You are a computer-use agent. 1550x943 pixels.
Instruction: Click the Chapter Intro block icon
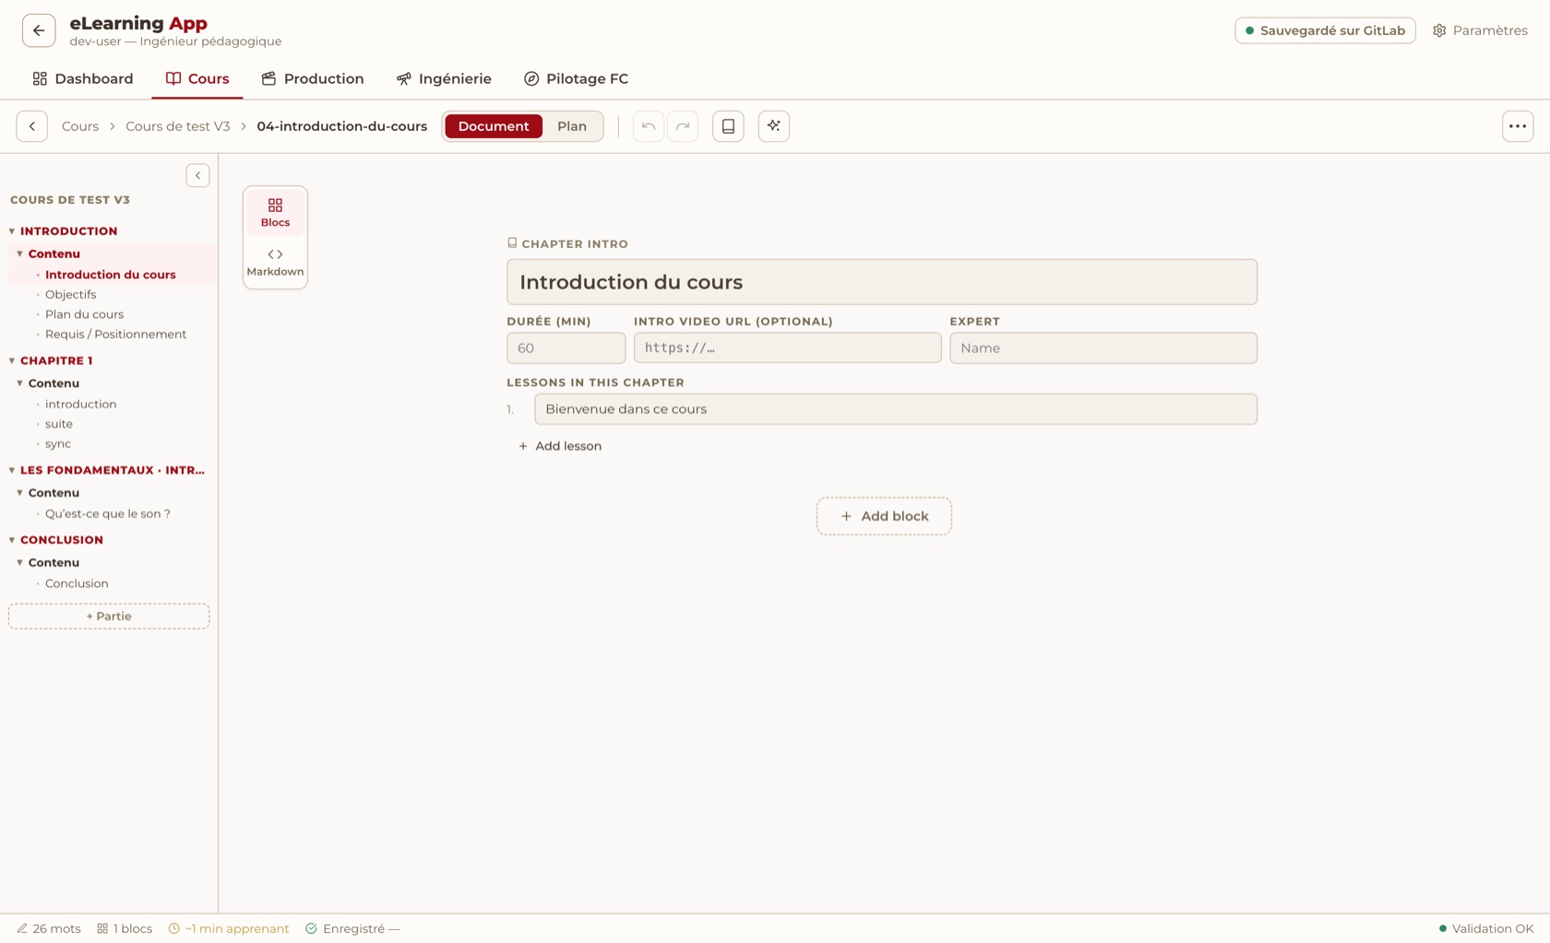click(x=512, y=242)
